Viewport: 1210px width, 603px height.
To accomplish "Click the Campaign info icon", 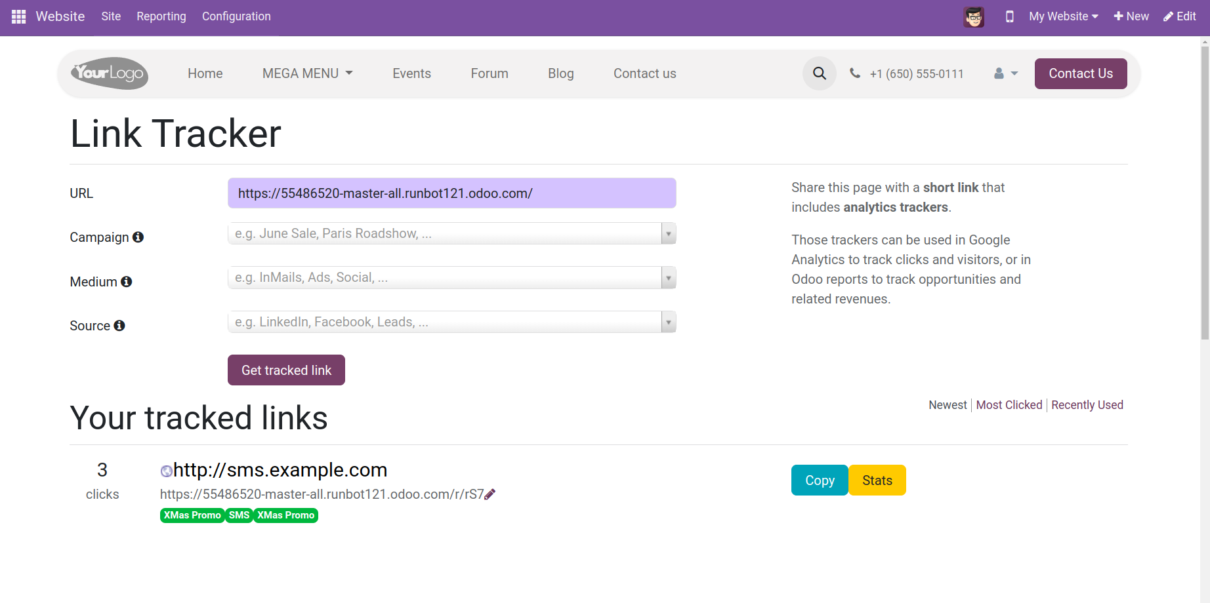I will [138, 237].
